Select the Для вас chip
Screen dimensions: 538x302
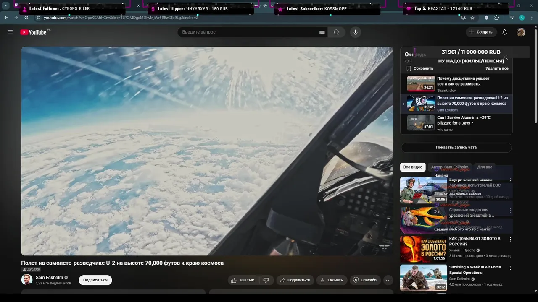pos(485,167)
